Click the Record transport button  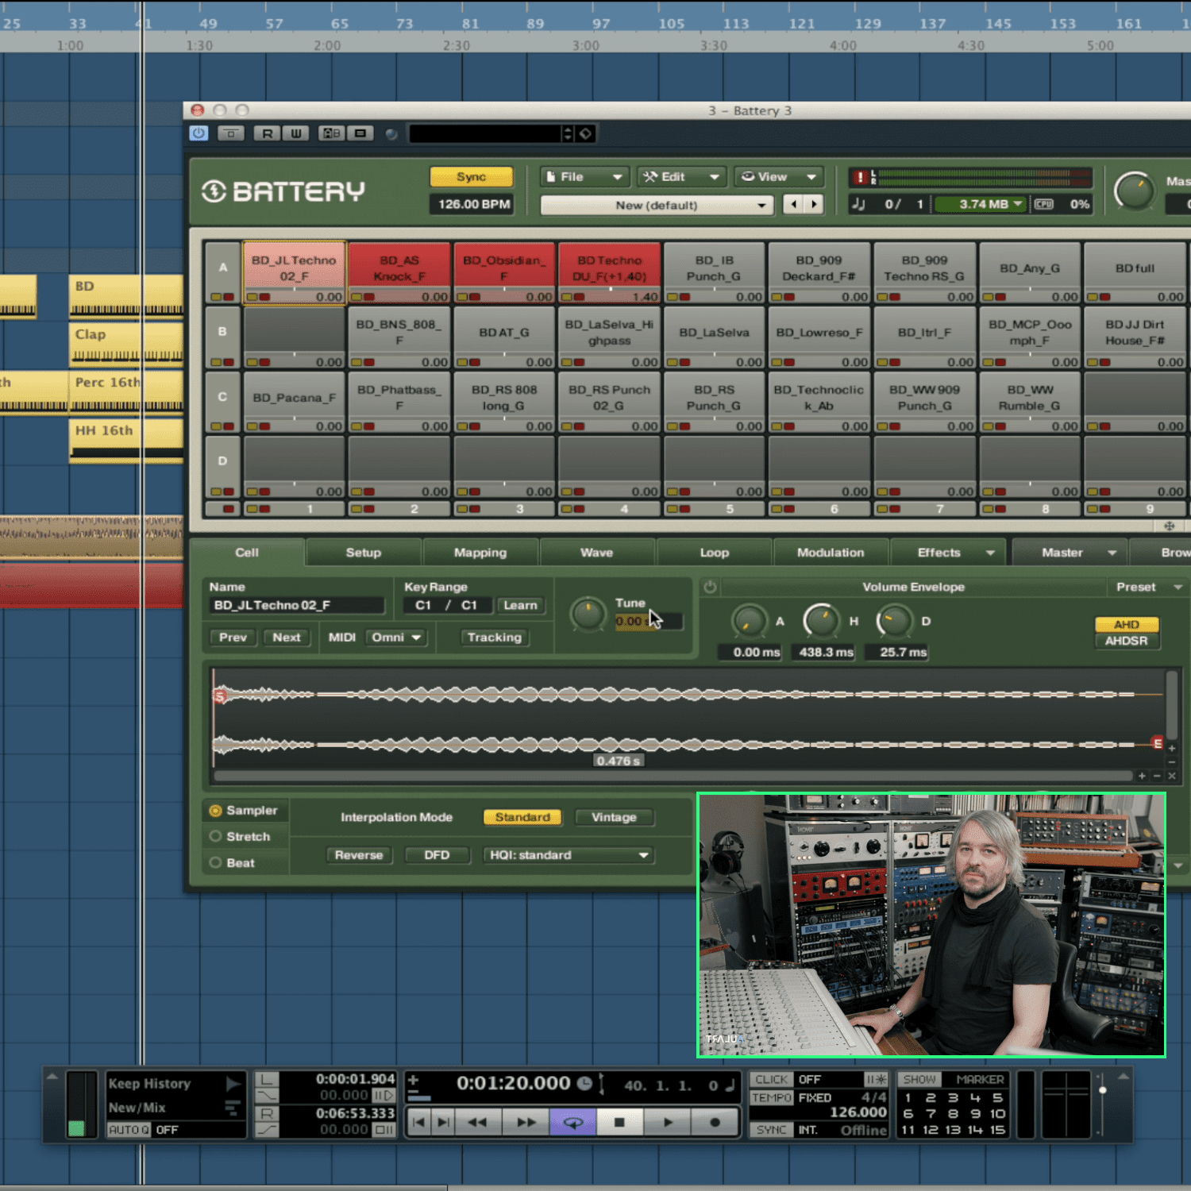pyautogui.click(x=715, y=1122)
